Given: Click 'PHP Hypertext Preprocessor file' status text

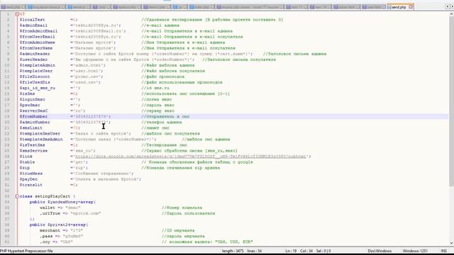Looking at the screenshot, I should click(x=26, y=251).
